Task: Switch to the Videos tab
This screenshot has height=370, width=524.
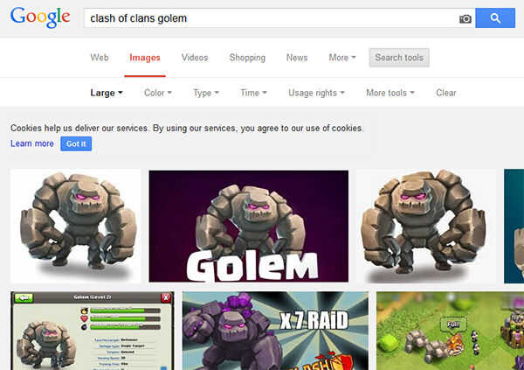Action: coord(195,58)
